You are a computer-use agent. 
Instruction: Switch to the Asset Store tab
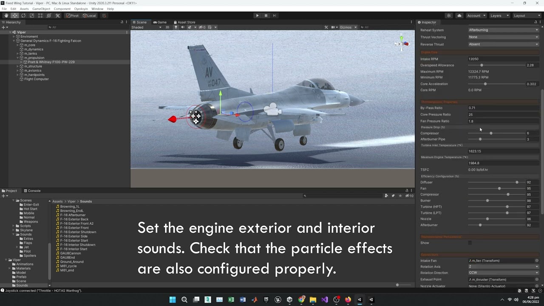(184, 22)
